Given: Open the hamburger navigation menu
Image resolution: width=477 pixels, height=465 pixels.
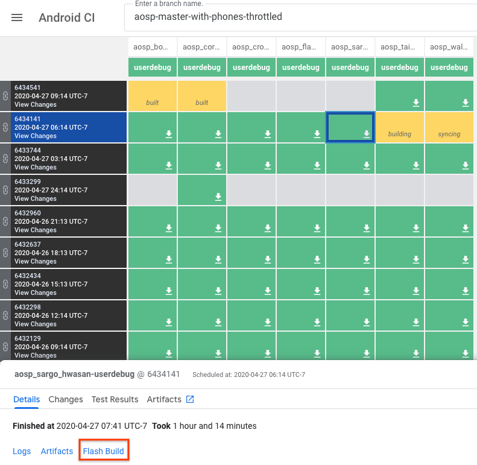Looking at the screenshot, I should point(17,17).
